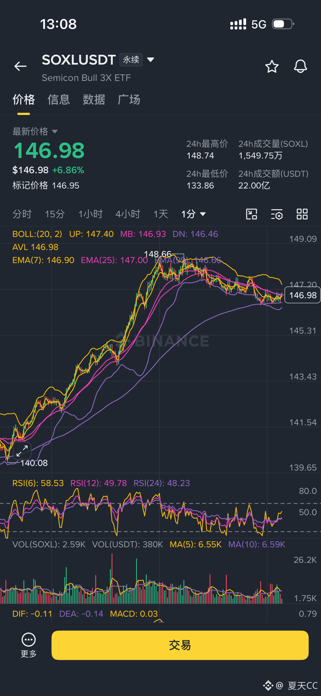Image resolution: width=321 pixels, height=696 pixels.
Task: Open the grid layout icon
Action: pos(302,214)
